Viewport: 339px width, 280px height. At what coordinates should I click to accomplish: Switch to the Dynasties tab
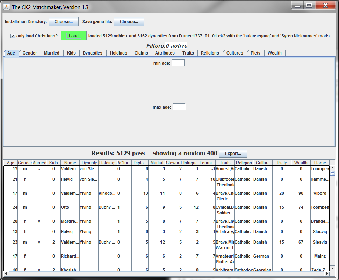click(x=93, y=53)
